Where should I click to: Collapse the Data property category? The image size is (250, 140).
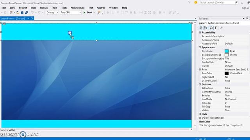200,114
